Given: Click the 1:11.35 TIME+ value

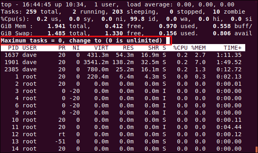Looking at the screenshot, I should (229, 55).
